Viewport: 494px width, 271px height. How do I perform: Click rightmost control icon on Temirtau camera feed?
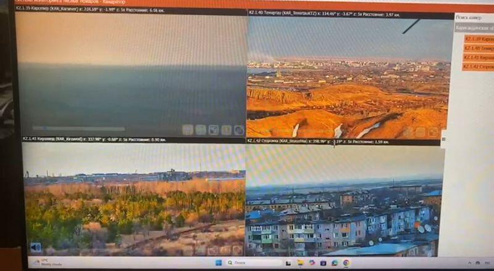[433, 132]
